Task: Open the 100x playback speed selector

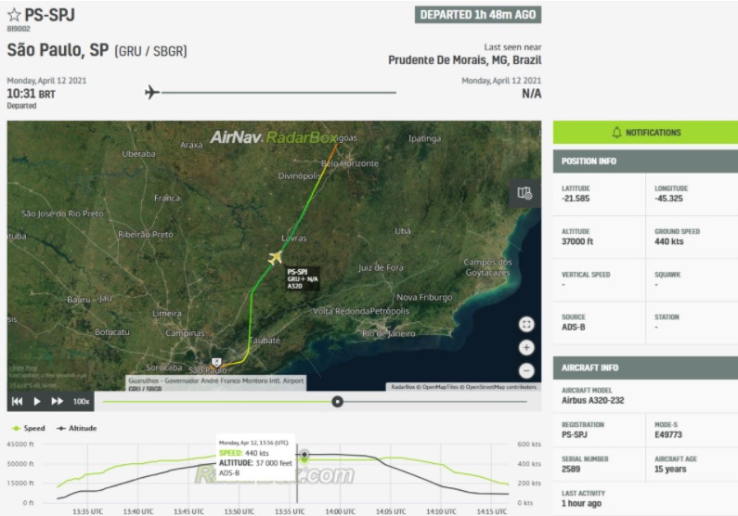Action: coord(82,401)
